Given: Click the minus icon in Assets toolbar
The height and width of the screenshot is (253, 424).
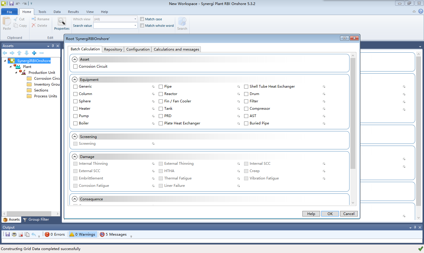Looking at the screenshot, I should (x=42, y=53).
